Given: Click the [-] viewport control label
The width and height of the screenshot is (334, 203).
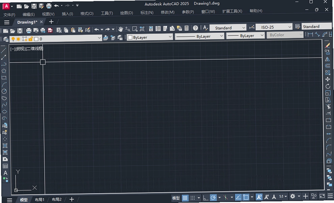Looking at the screenshot, I should click(x=13, y=49).
